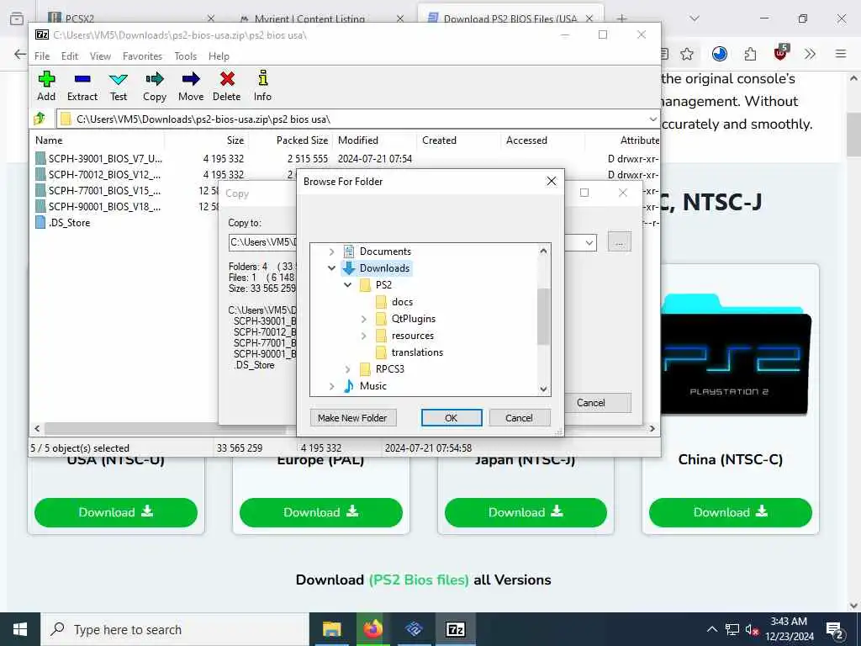
Task: Click the uBlock Origin shield icon
Action: coord(780,53)
